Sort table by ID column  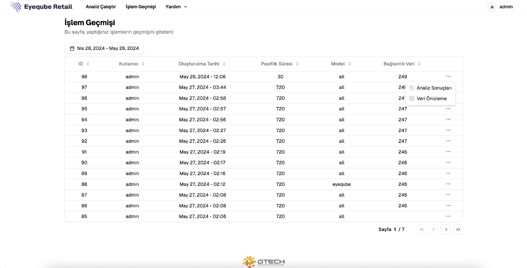(84, 64)
